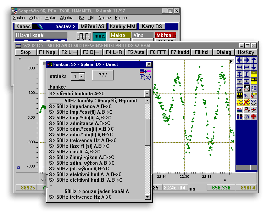
Task: Expand the Funkce function combo box
Action: (x=147, y=93)
